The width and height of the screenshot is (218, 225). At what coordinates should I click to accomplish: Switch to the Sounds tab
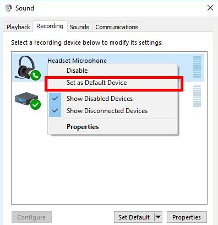tap(79, 27)
